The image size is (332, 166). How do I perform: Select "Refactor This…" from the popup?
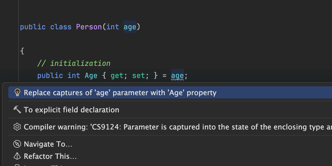(50, 156)
